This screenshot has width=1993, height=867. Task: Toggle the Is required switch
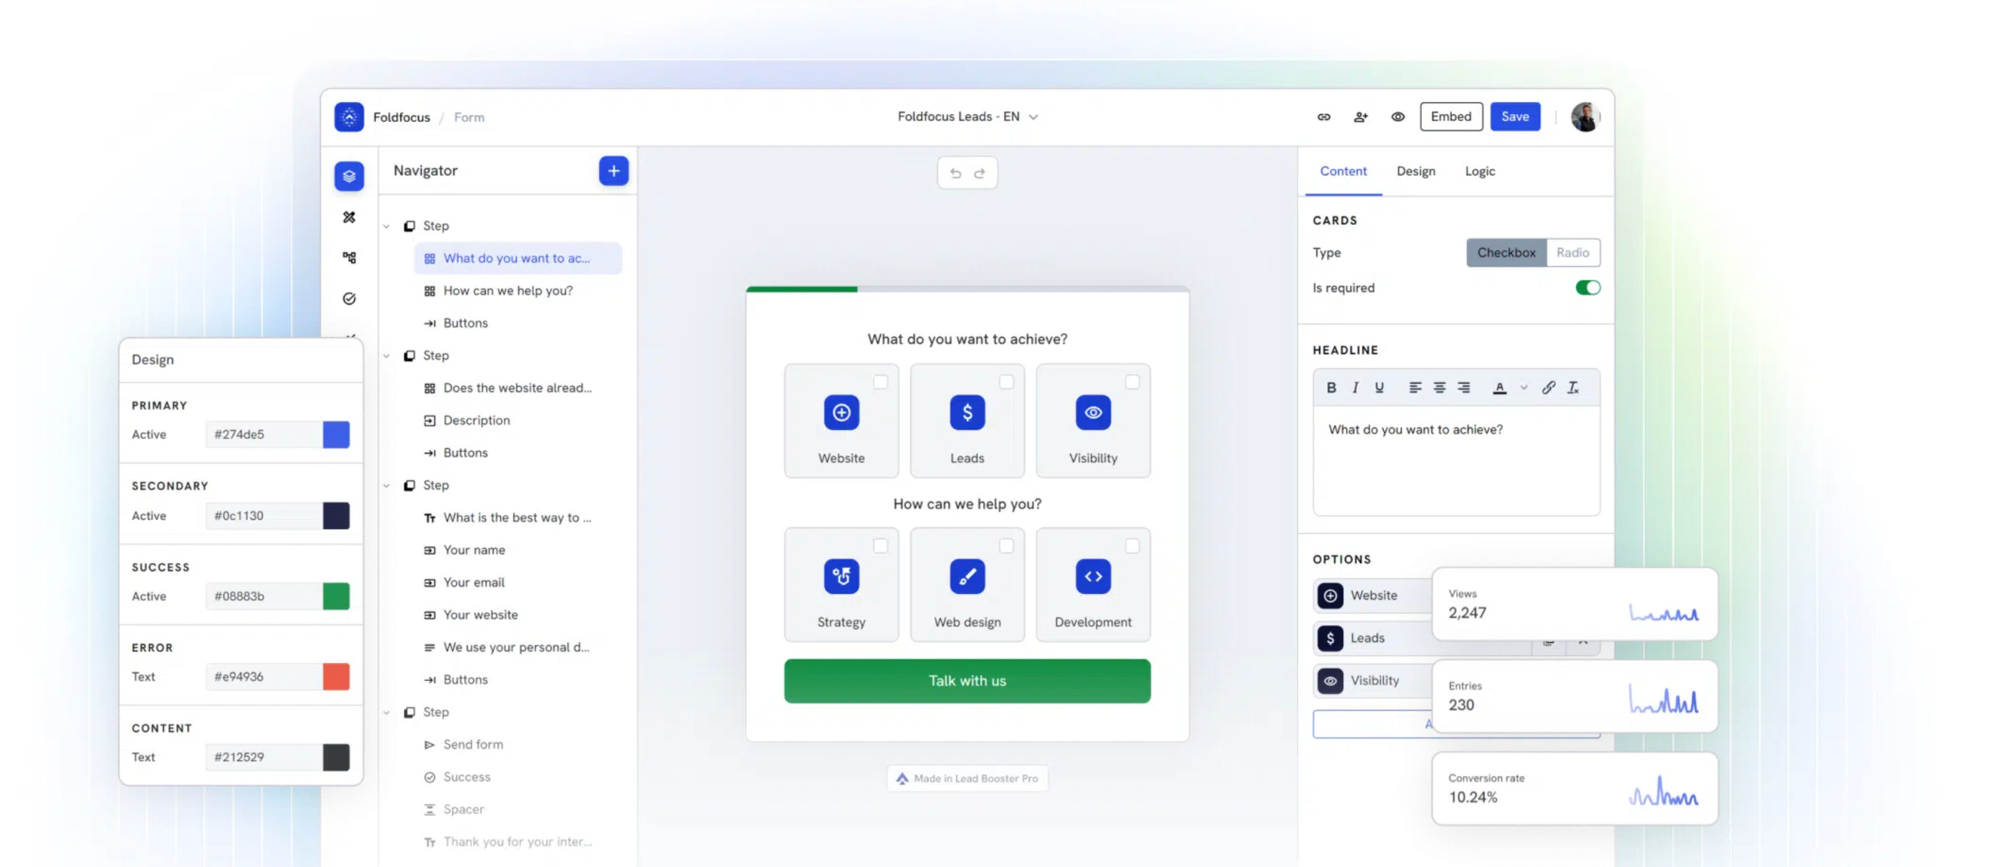1587,287
